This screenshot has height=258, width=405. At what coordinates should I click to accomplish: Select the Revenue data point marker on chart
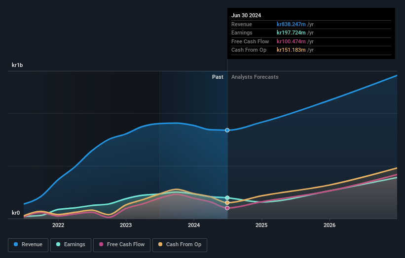point(227,130)
